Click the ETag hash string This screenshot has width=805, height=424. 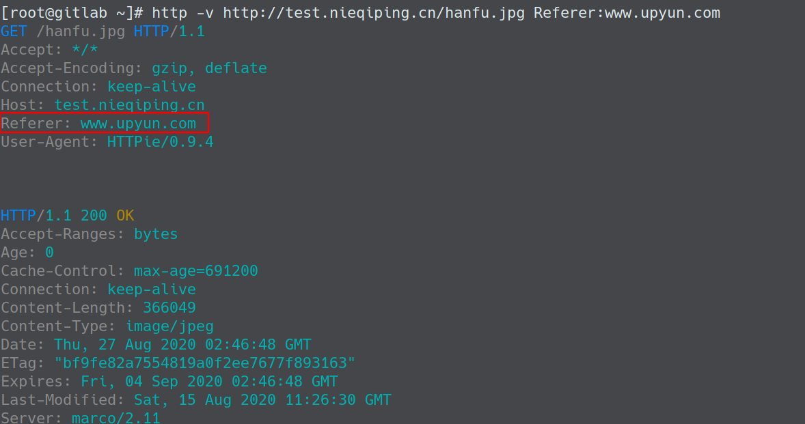[205, 363]
